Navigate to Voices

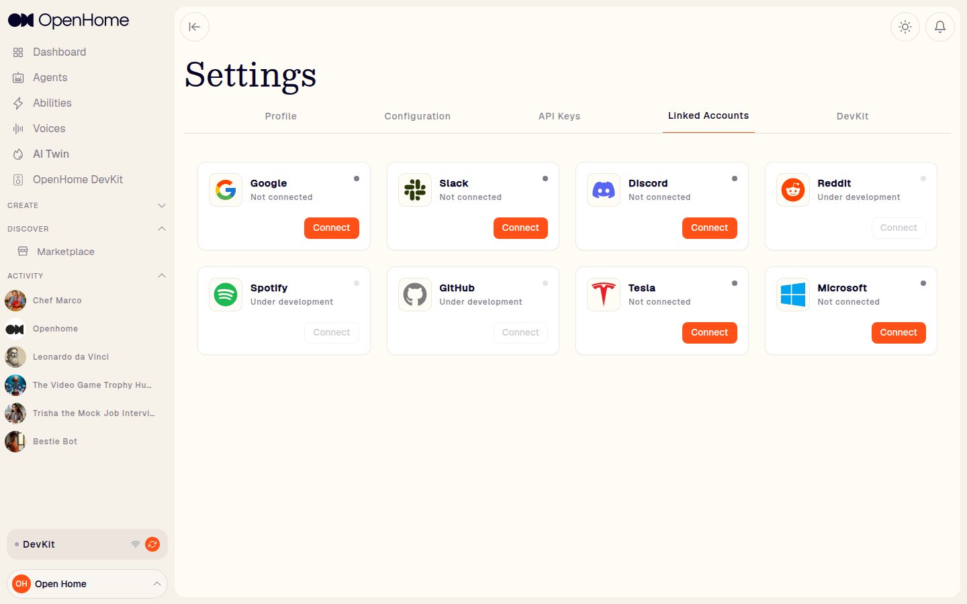(x=49, y=128)
